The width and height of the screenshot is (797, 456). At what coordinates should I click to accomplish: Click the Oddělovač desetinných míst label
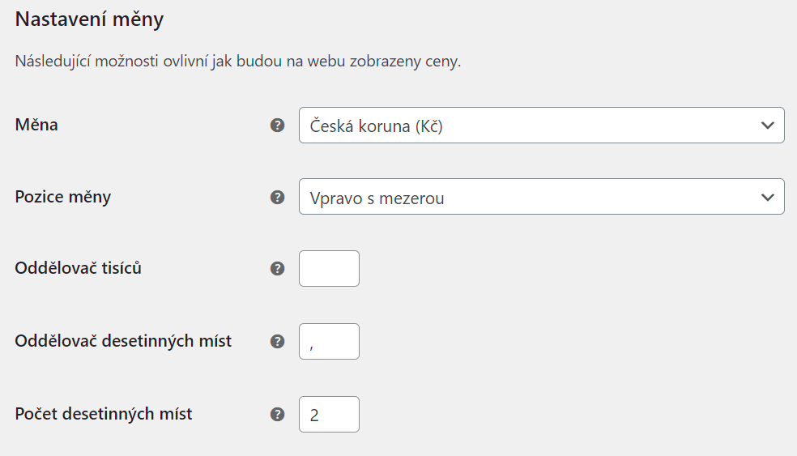pos(123,341)
